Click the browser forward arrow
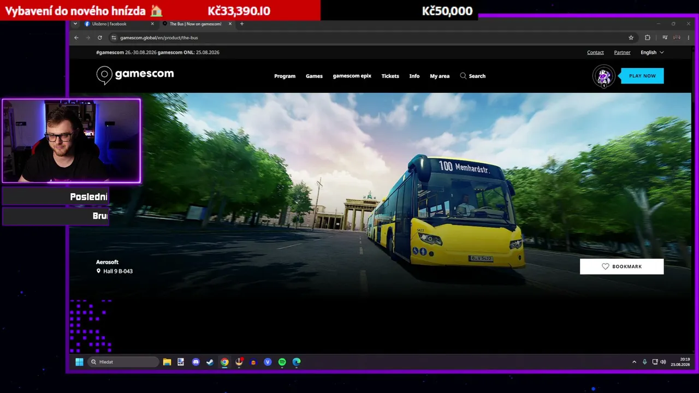This screenshot has width=699, height=393. (88, 38)
